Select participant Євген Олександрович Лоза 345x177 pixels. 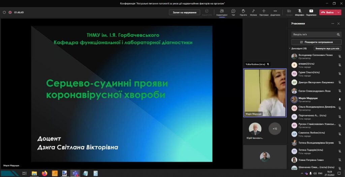coord(314,91)
